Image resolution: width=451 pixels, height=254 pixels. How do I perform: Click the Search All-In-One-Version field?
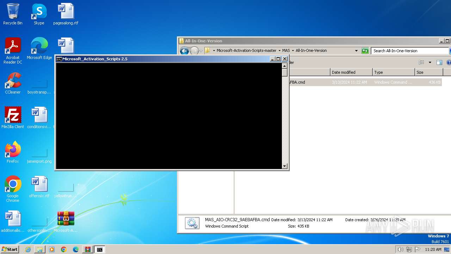click(x=410, y=51)
